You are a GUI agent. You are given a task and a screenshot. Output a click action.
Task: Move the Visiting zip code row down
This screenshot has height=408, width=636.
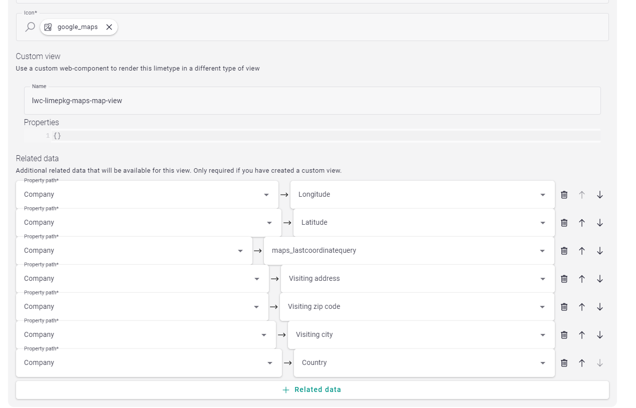(600, 307)
